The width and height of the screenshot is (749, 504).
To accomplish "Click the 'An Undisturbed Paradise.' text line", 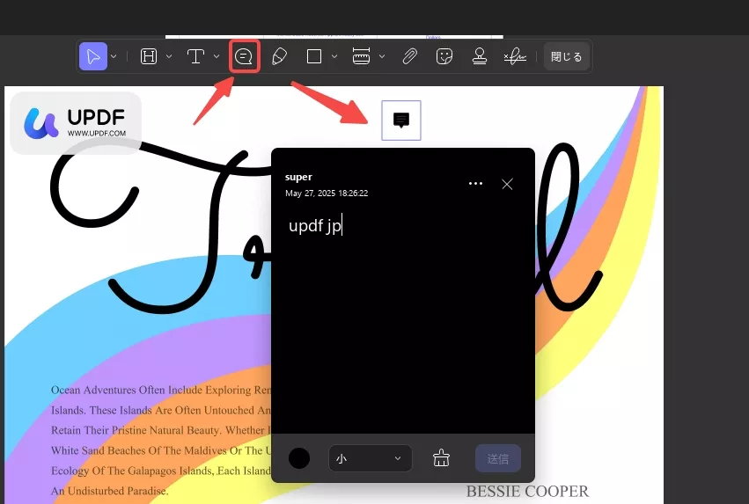I will tap(110, 491).
